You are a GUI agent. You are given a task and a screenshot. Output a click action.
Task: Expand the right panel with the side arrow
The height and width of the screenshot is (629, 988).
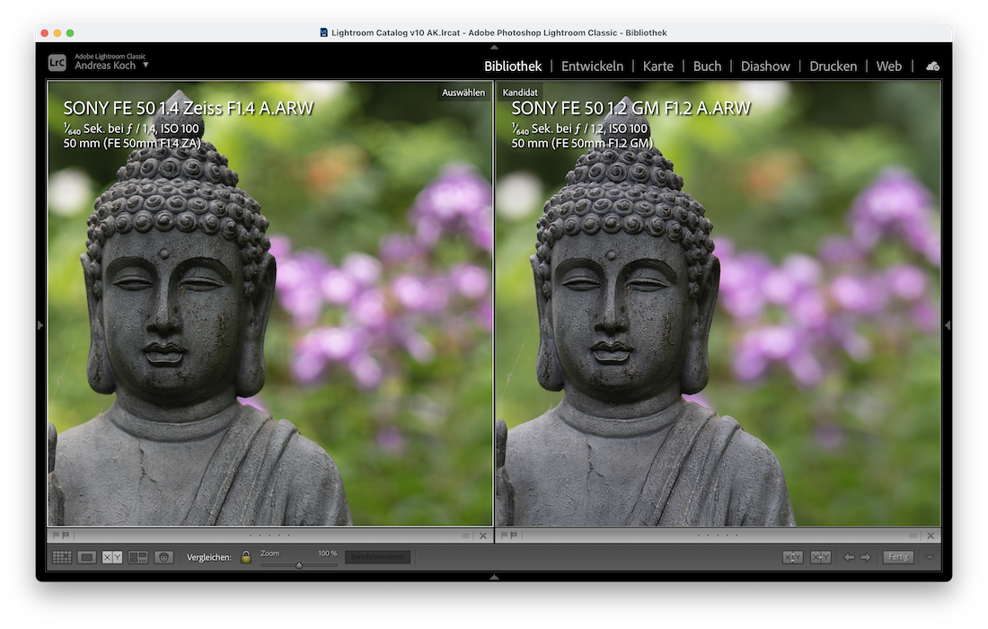tap(948, 325)
